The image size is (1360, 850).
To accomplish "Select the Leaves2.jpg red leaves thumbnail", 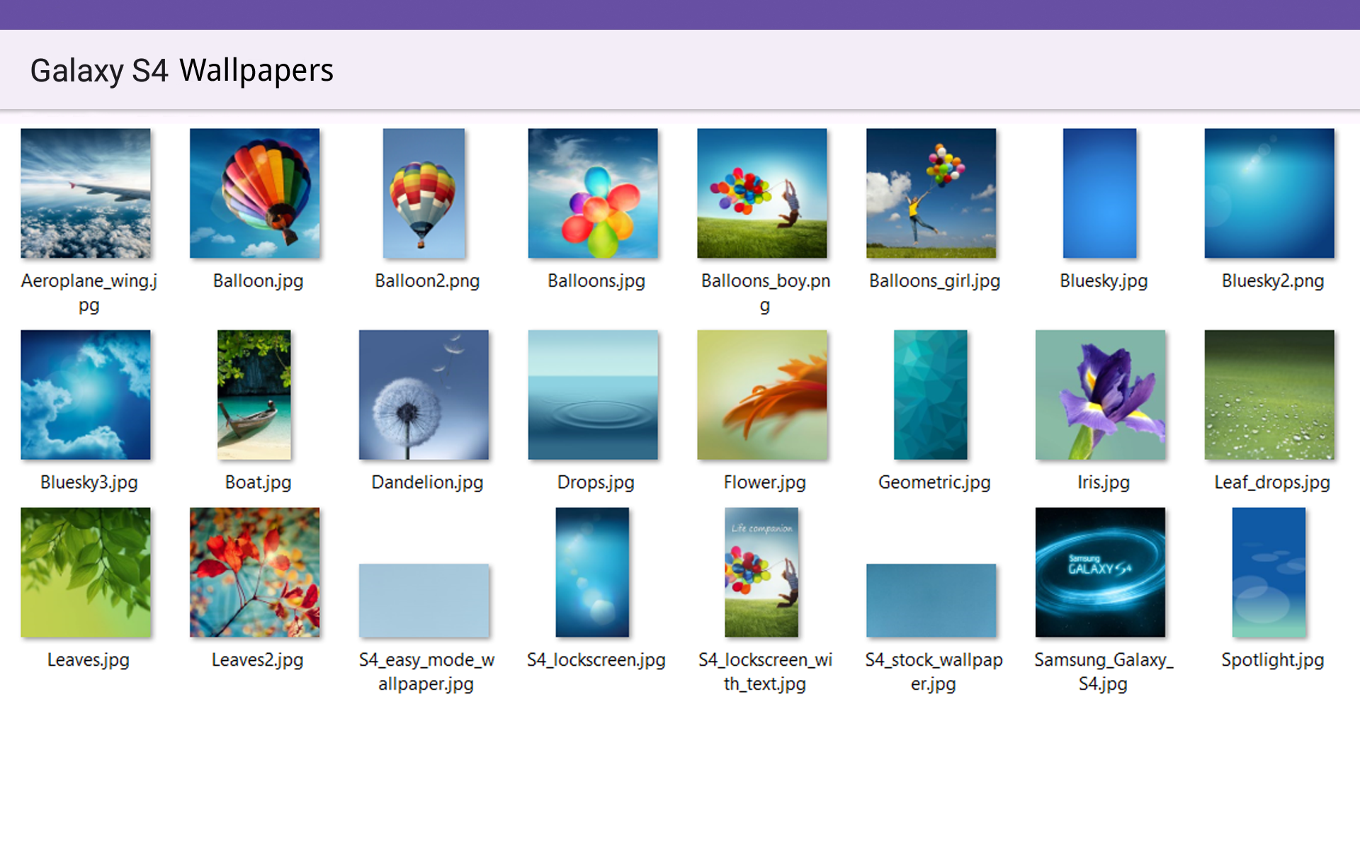I will [255, 572].
